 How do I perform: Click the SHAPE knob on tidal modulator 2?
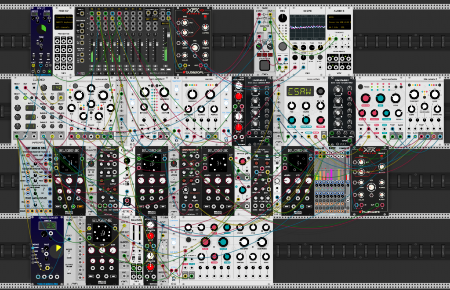tap(435, 94)
